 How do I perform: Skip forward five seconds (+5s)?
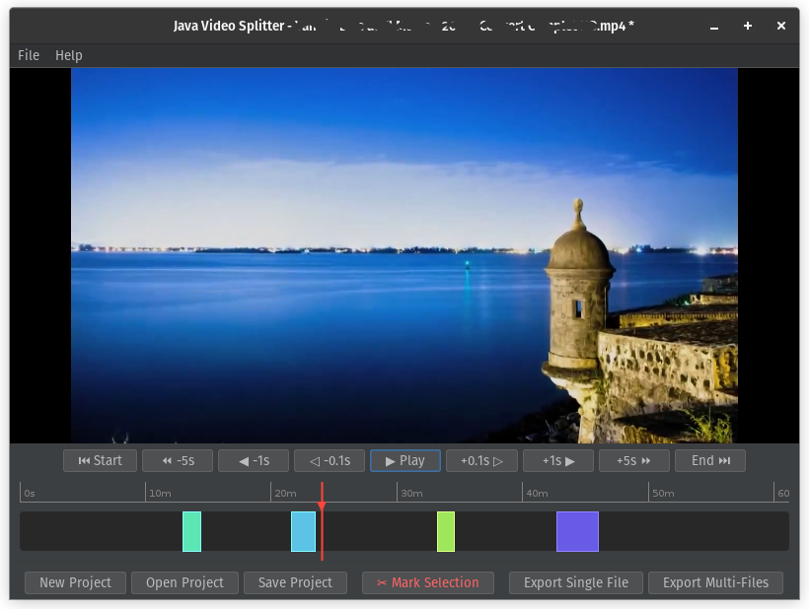coord(633,460)
